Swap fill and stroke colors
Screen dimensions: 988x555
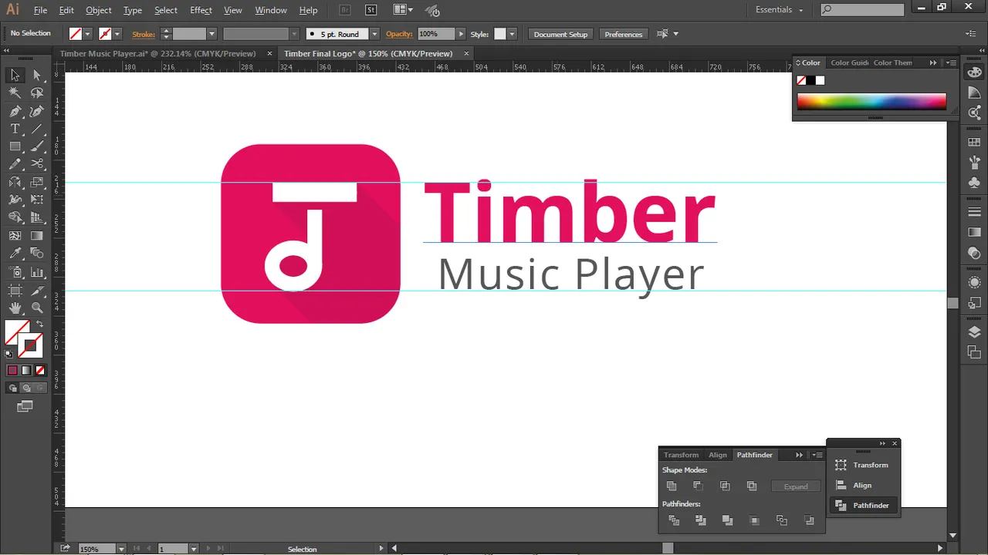(x=40, y=324)
